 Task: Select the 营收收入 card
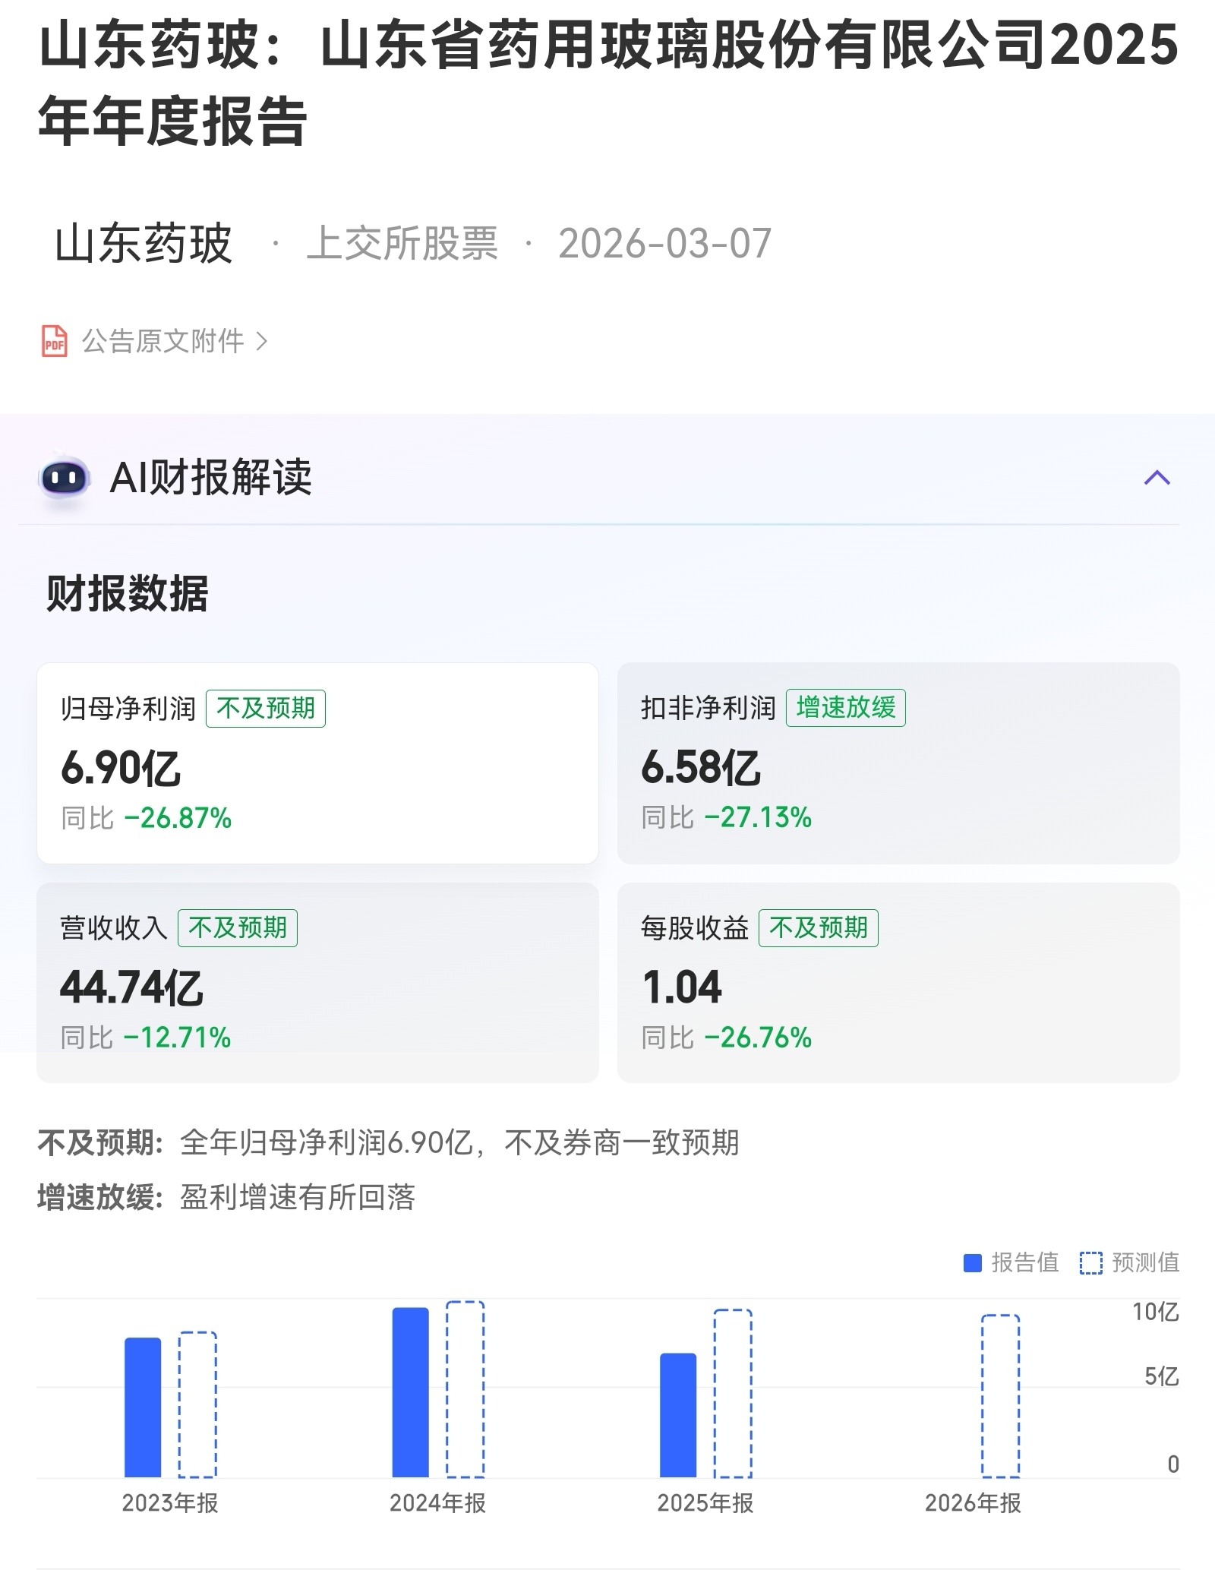click(317, 982)
